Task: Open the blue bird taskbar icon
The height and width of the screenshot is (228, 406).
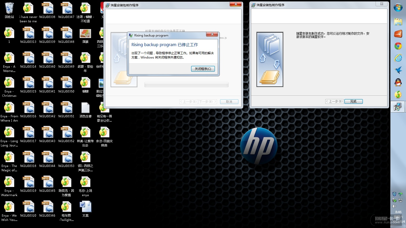Action: tap(398, 70)
